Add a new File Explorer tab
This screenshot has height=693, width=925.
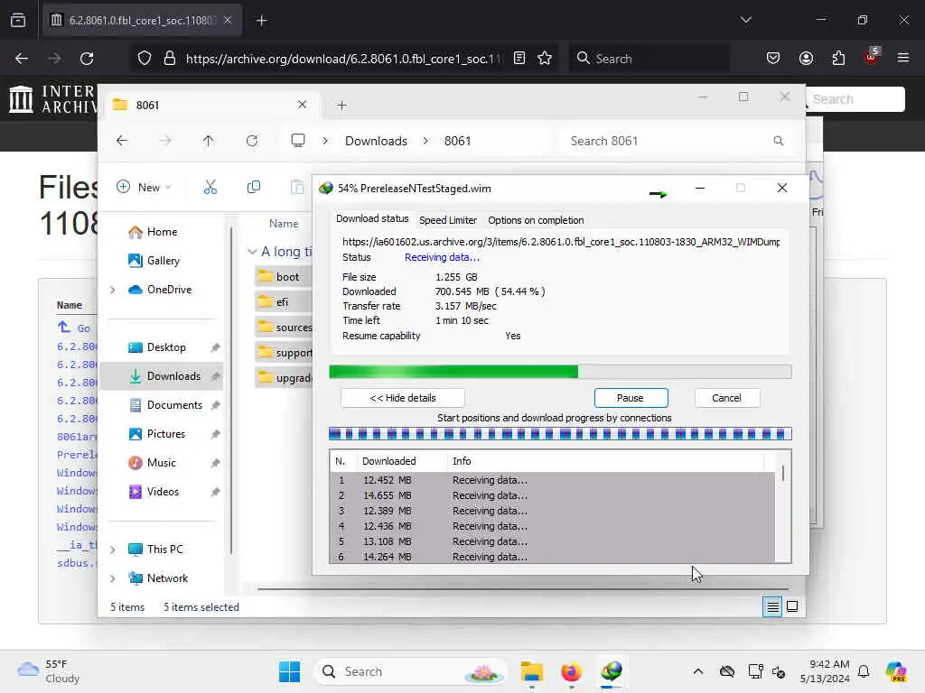coord(341,106)
